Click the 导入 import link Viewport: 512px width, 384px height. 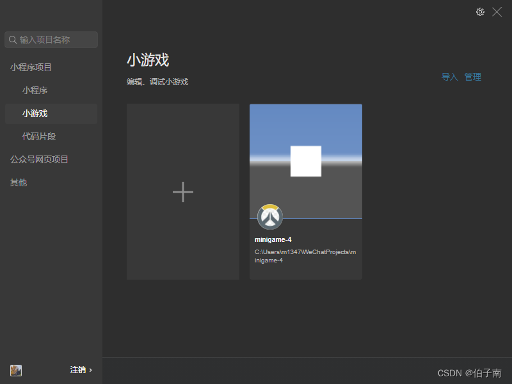(x=450, y=77)
